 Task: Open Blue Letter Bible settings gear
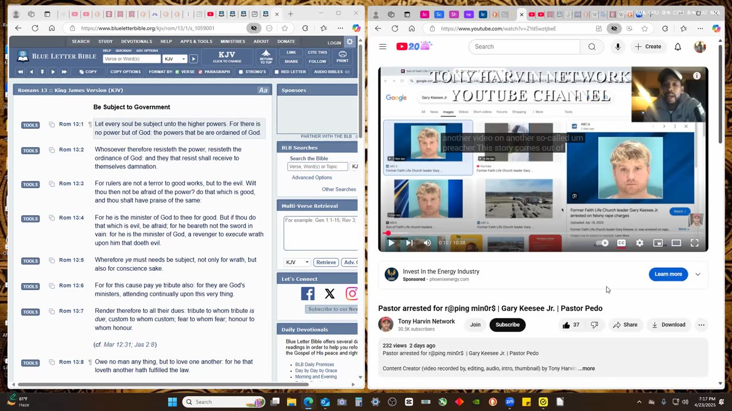(x=350, y=42)
